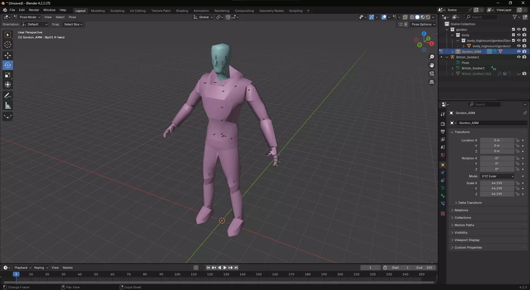
Task: Select the Measure tool
Action: click(8, 106)
